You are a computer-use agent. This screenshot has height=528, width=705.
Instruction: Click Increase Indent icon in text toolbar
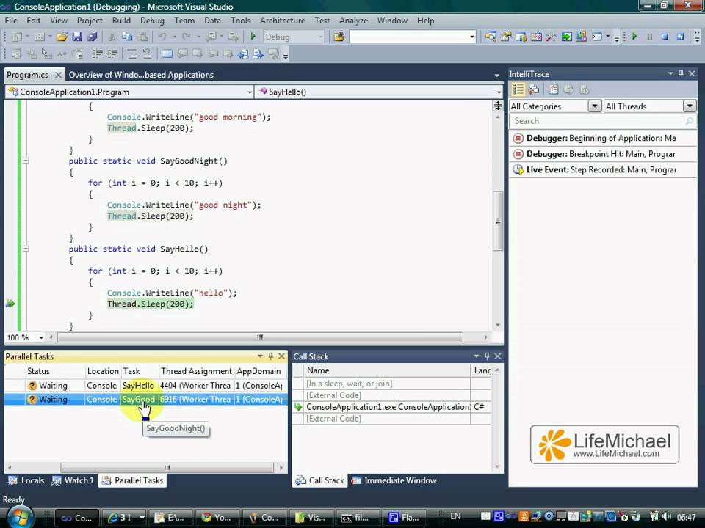pyautogui.click(x=112, y=54)
